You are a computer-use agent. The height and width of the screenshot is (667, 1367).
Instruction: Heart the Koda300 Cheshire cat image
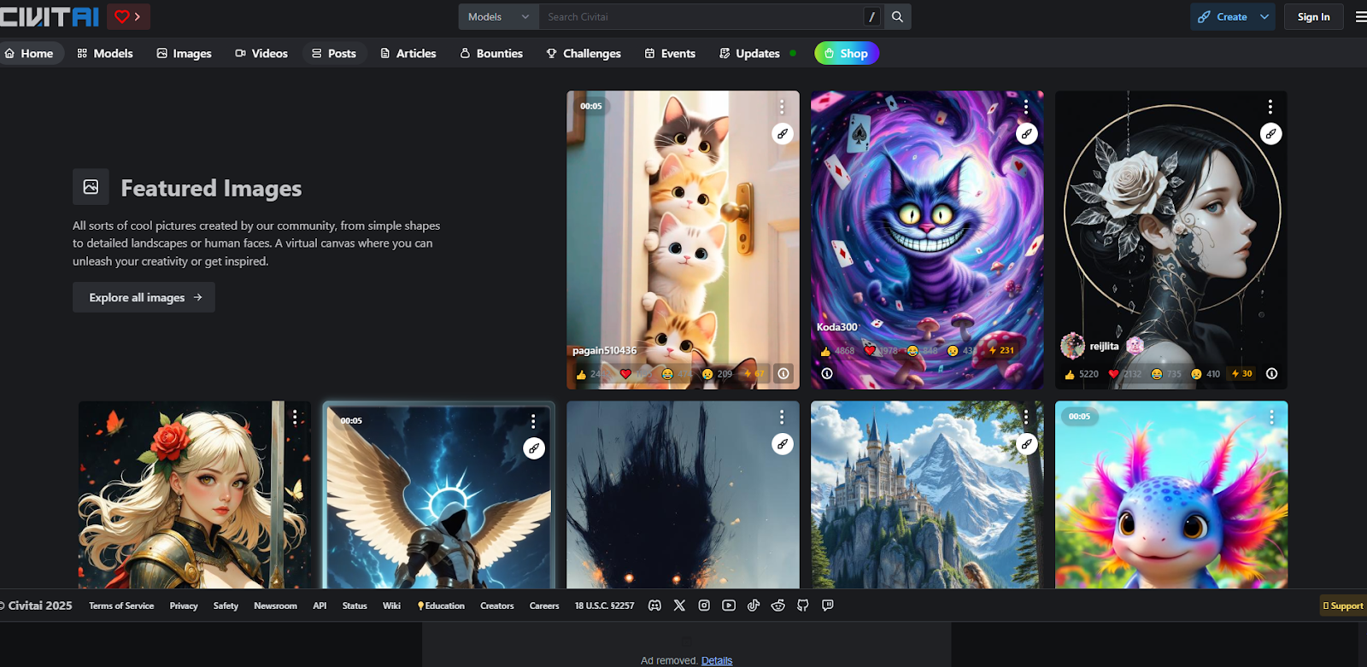point(881,350)
